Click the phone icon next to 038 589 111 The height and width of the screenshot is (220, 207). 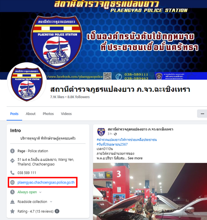pyautogui.click(x=12, y=173)
